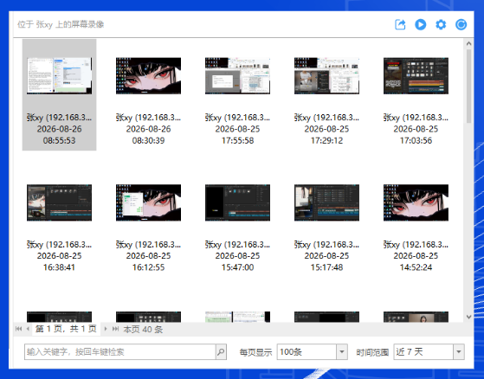The image size is (484, 379).
Task: Click the timestamp text 17:29:12
Action: click(x=327, y=141)
